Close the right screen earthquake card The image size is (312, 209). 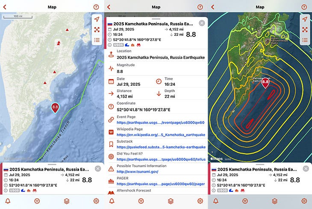(306, 168)
